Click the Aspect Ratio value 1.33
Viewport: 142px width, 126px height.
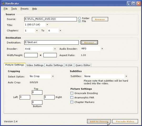[x=83, y=55]
